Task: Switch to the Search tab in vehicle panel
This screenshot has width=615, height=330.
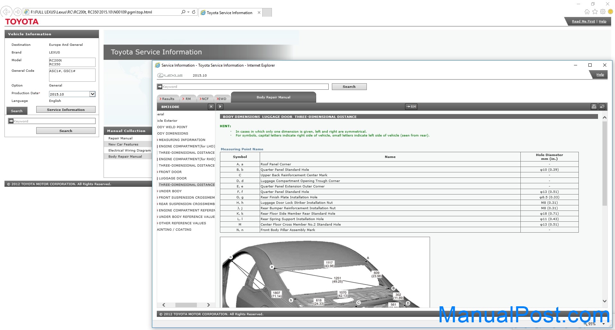Action: pyautogui.click(x=17, y=111)
